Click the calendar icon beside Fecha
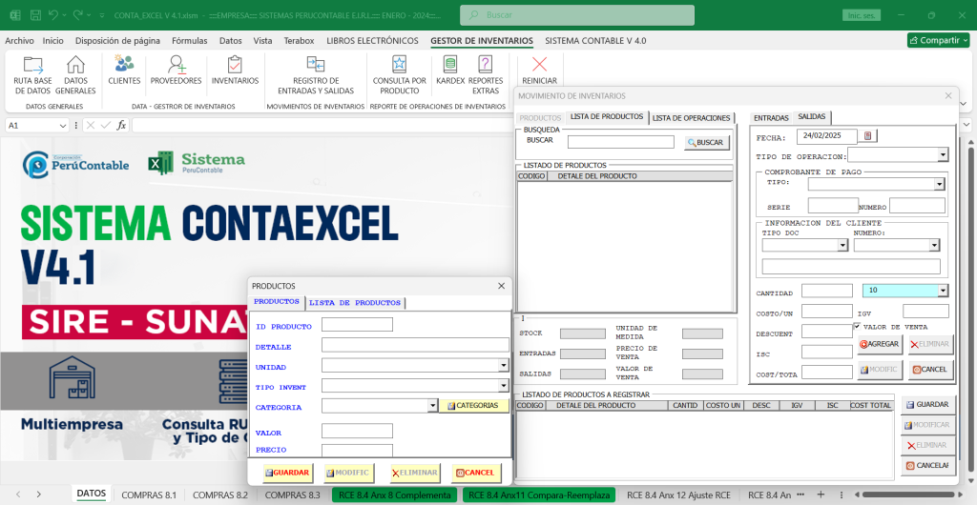This screenshot has width=977, height=505. pyautogui.click(x=867, y=135)
